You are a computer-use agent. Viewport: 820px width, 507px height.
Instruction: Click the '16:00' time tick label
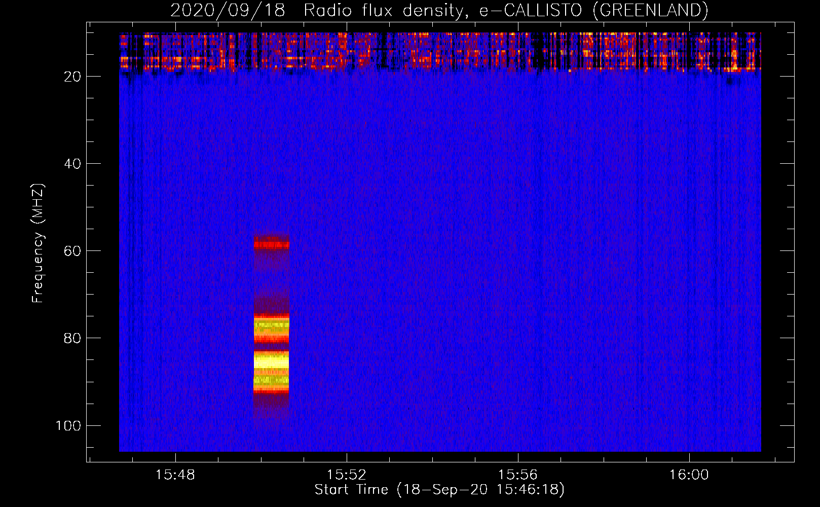(689, 475)
